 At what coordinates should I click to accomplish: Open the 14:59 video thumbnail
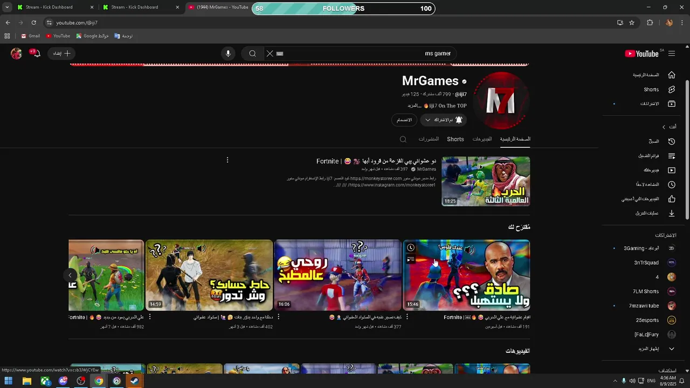click(209, 275)
